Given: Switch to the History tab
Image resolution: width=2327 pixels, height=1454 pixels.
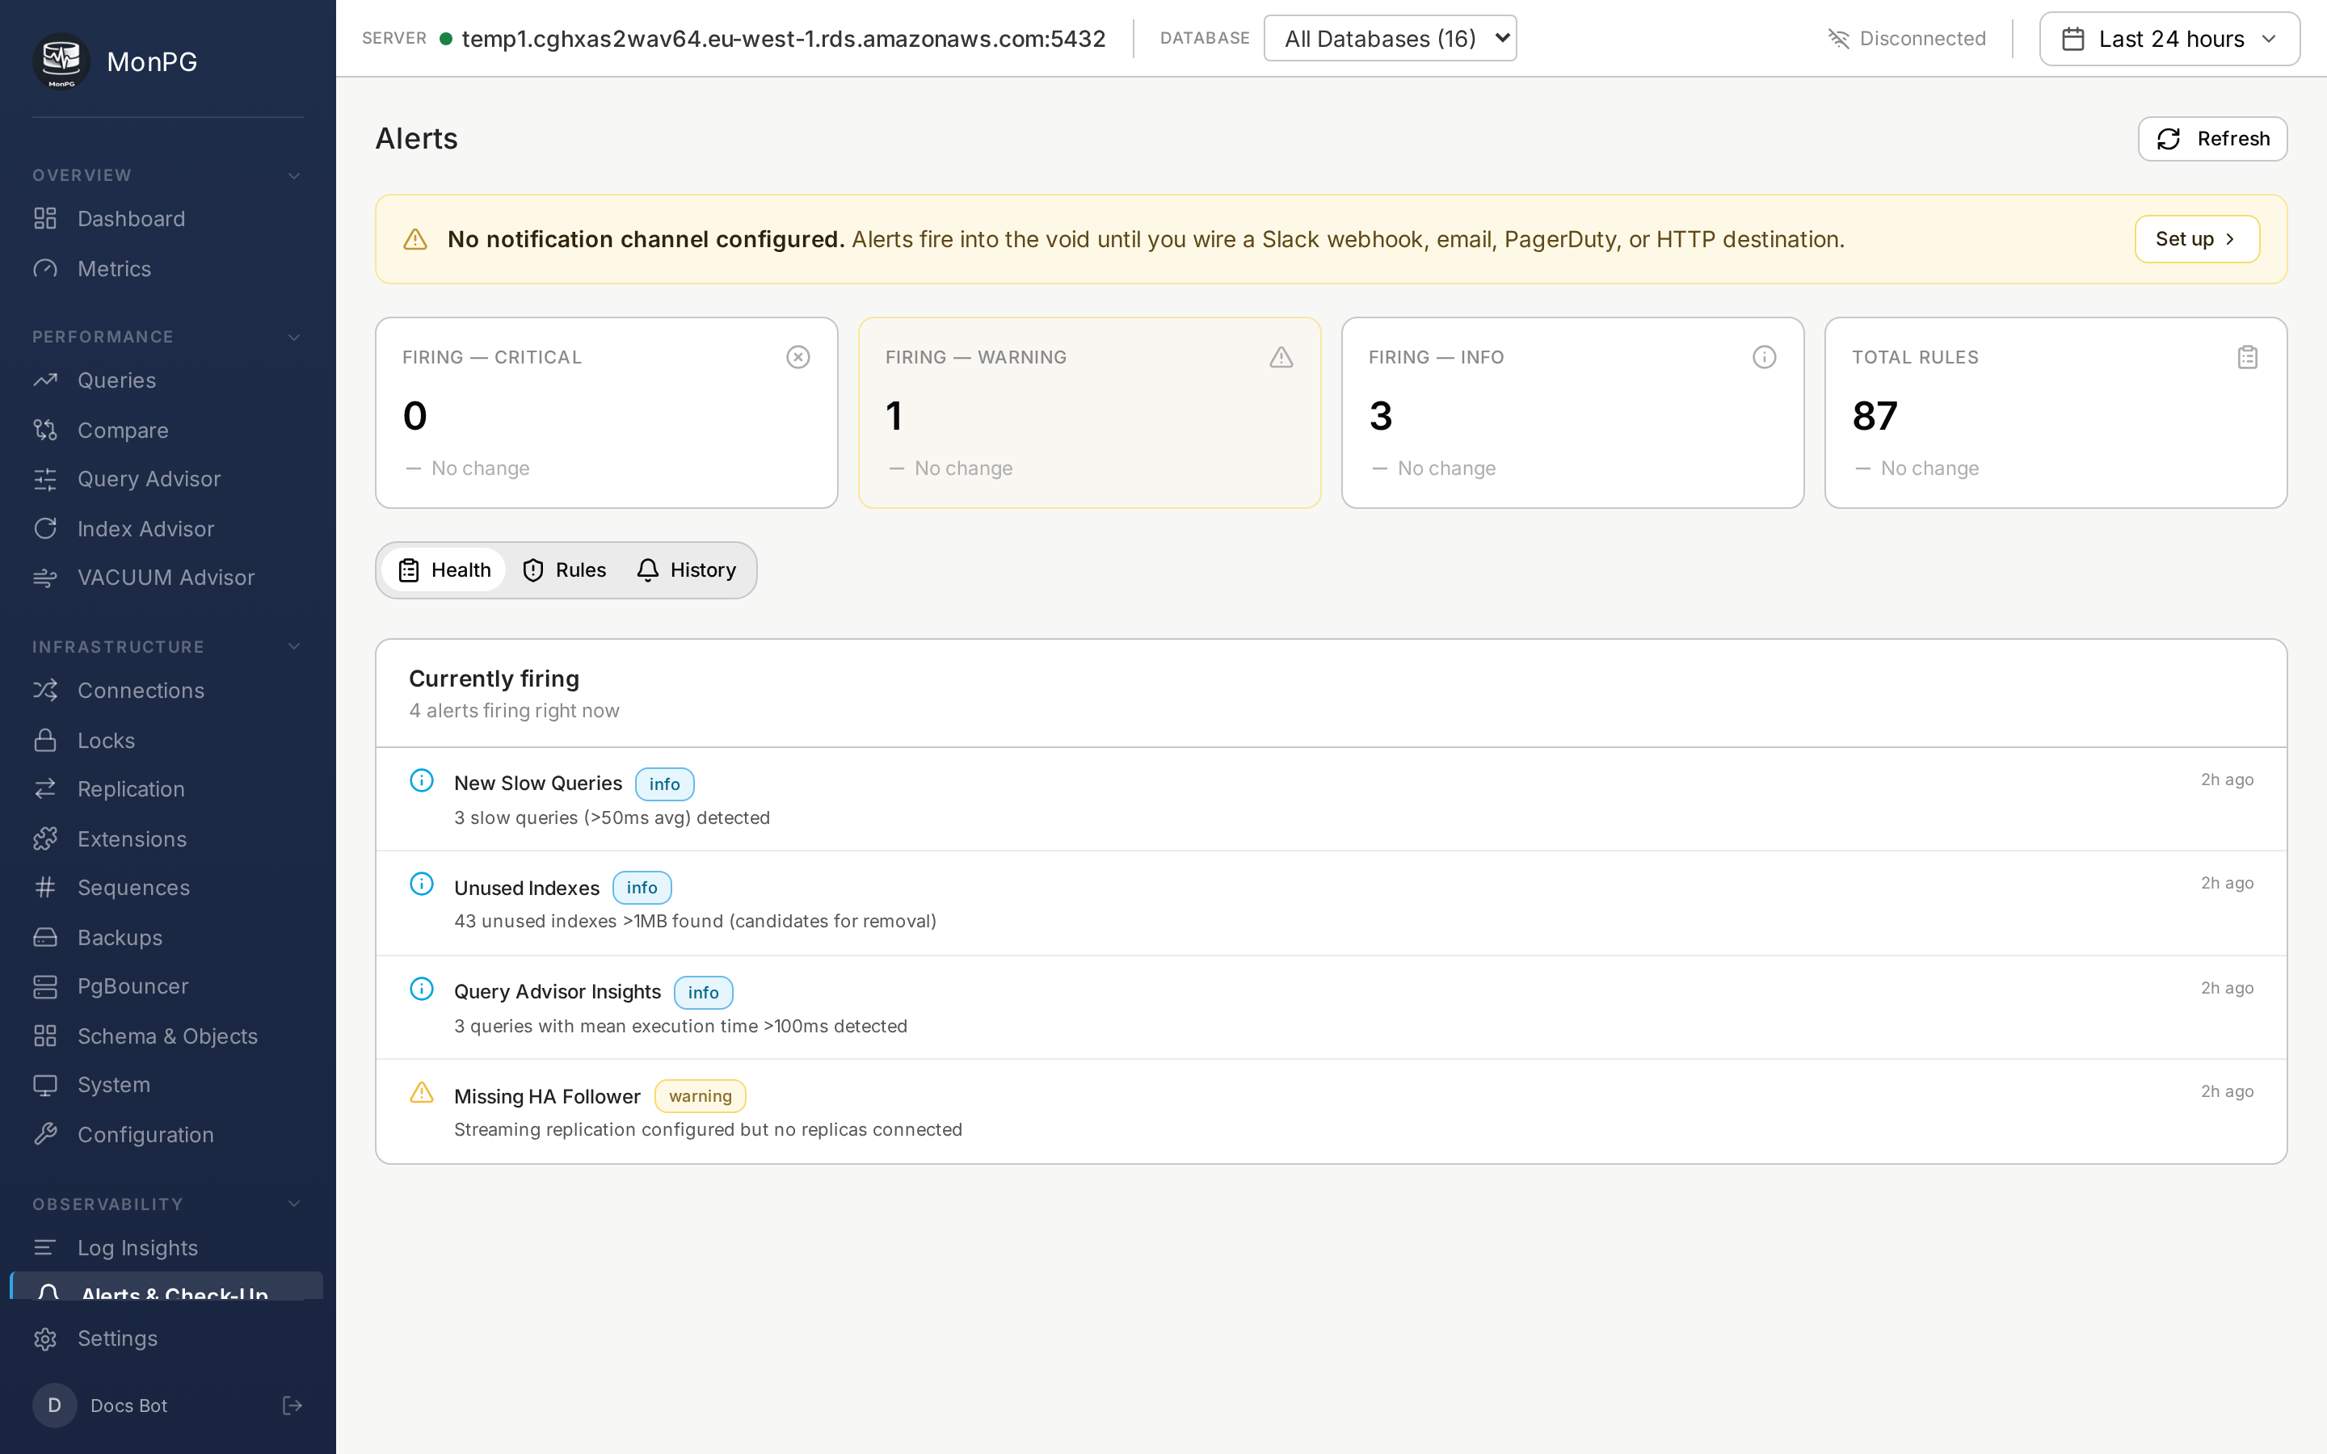Looking at the screenshot, I should click(687, 569).
